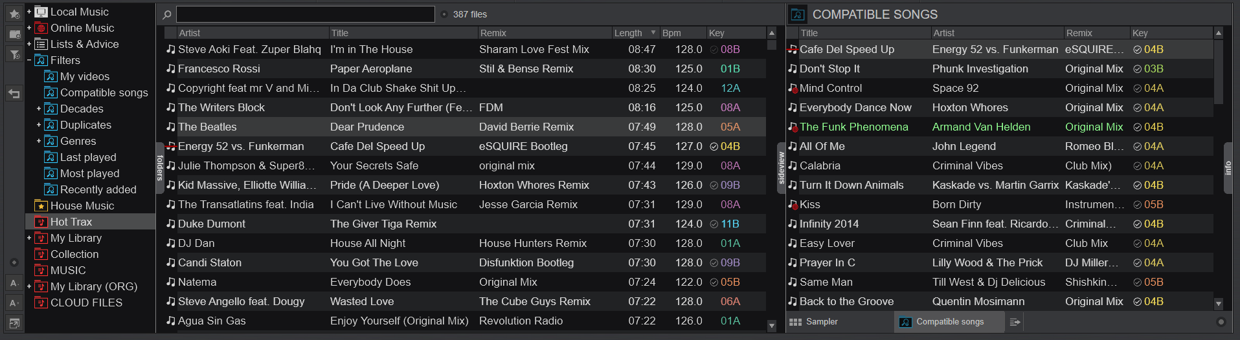Toggle the round option button at sideview bottom right
Viewport: 1240px width, 340px height.
tap(1221, 322)
